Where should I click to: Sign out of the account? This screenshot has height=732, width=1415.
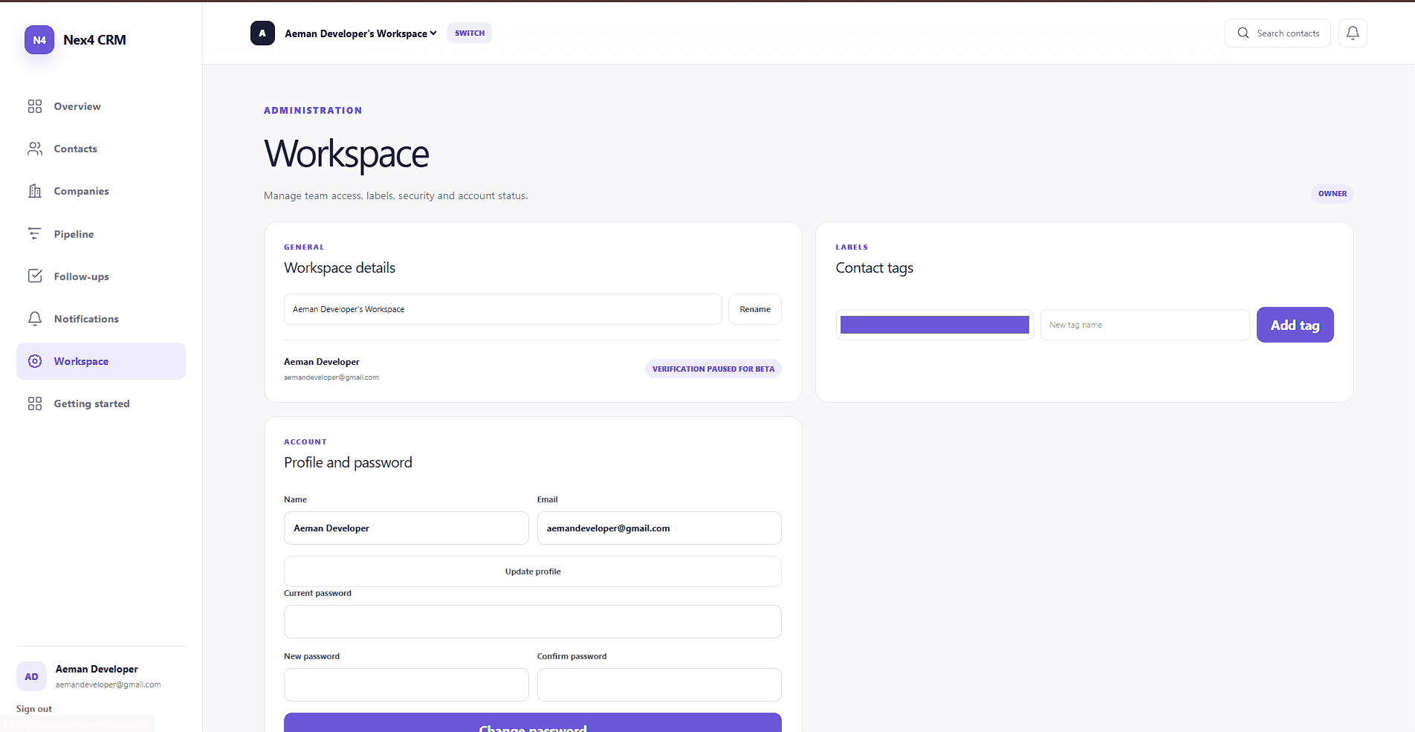coord(34,709)
